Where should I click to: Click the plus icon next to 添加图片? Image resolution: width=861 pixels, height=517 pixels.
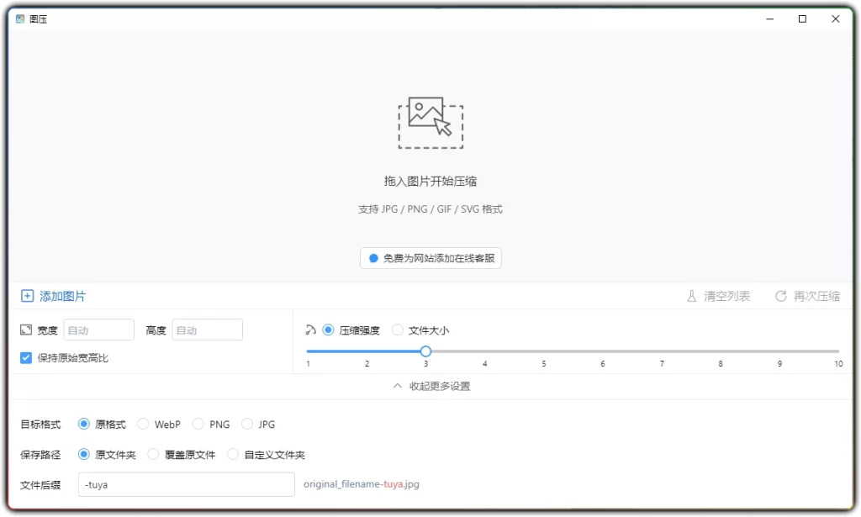(26, 296)
